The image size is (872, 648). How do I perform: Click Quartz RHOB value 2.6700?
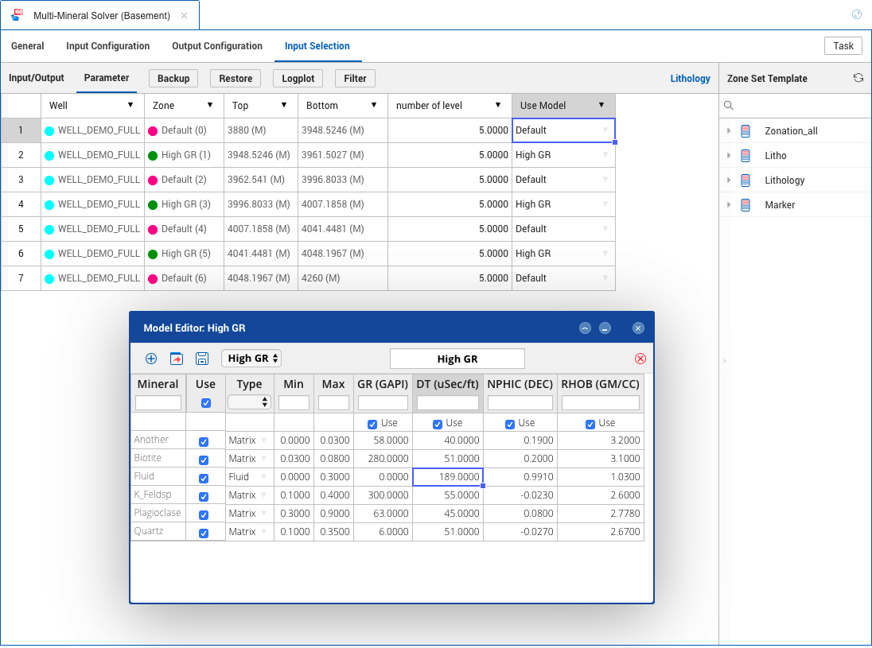click(x=601, y=532)
